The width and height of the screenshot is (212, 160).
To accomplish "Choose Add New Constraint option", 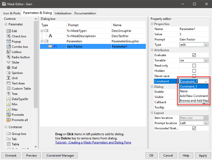I will point(194,96).
